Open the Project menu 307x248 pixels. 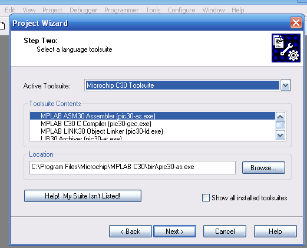tap(52, 10)
